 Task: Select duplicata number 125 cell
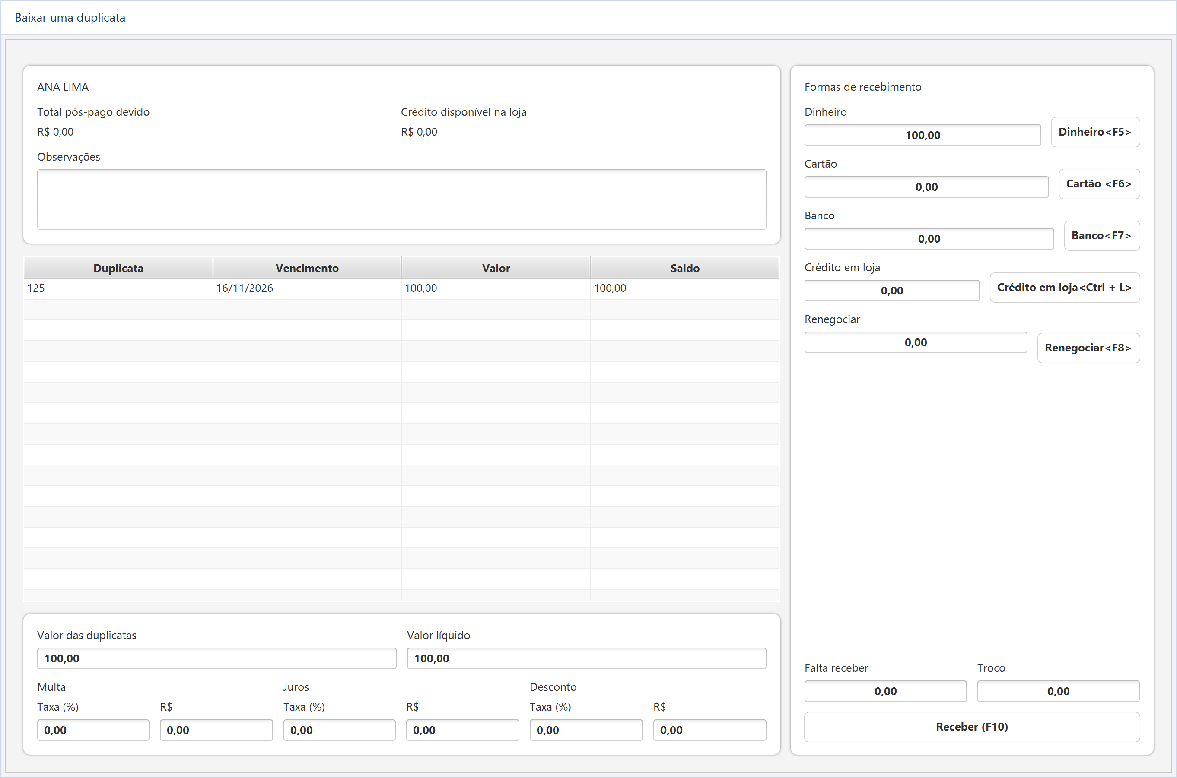pos(118,288)
